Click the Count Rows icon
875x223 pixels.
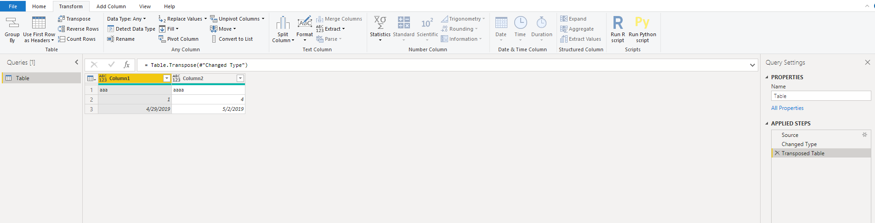[x=61, y=39]
